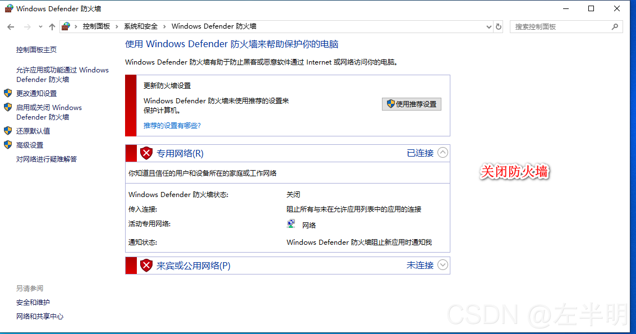Click the 关闭 firewall status value
Screen dimensions: 636x334
tap(293, 195)
